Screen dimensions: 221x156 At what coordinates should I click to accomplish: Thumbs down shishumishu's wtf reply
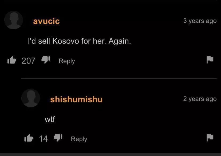pos(58,138)
